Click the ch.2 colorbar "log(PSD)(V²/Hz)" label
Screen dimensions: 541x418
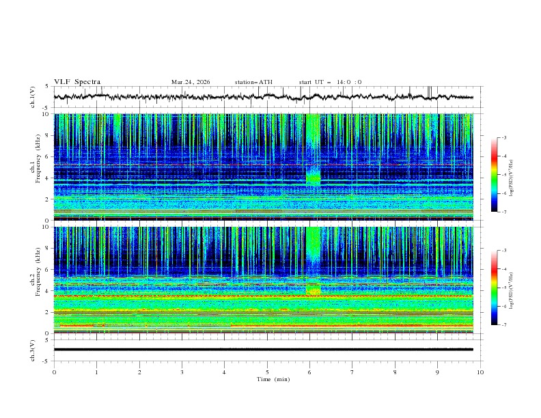(512, 290)
